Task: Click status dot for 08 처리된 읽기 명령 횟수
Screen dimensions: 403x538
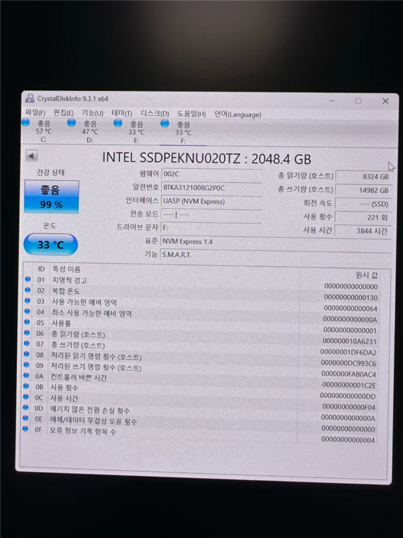Action: 26,354
